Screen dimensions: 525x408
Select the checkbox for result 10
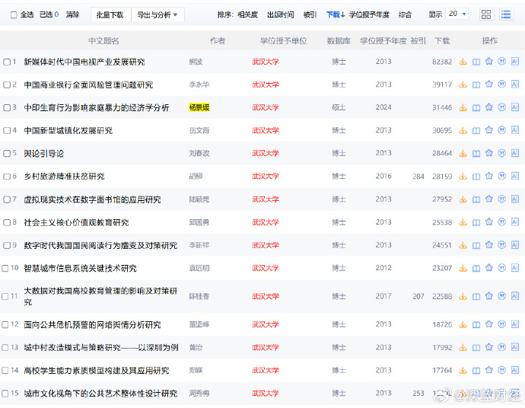(7, 269)
